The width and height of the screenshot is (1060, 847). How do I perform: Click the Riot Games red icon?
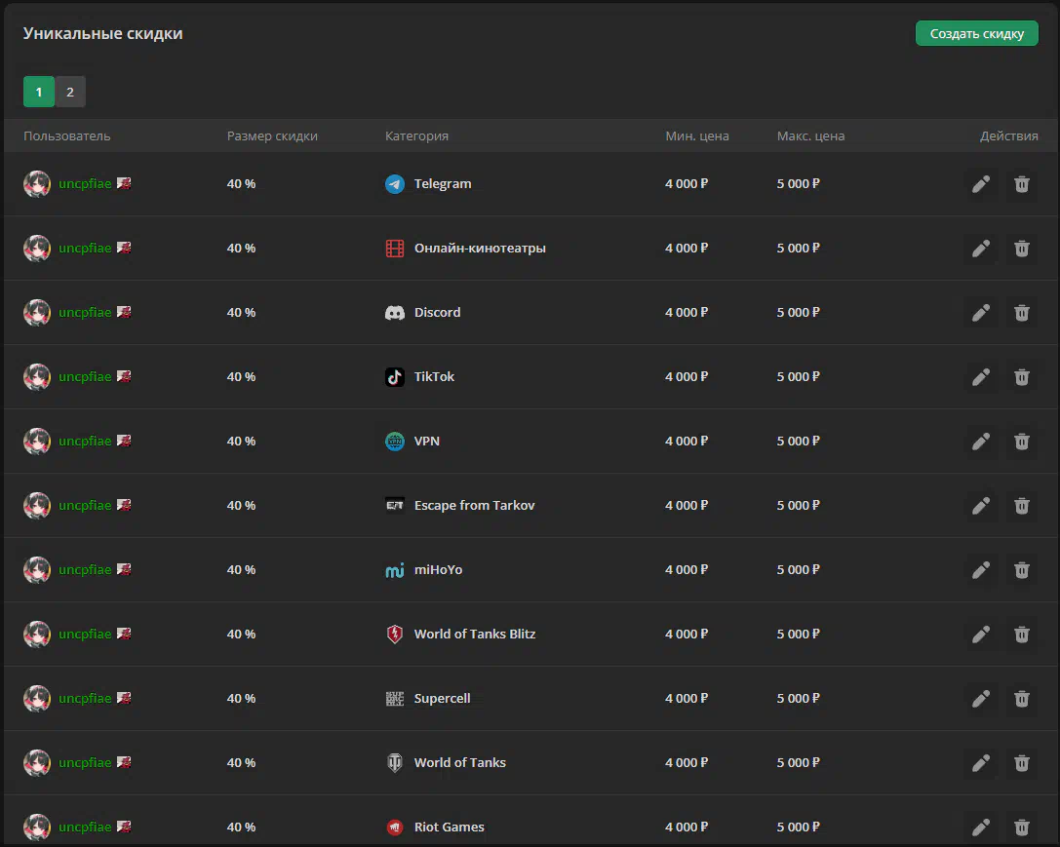[x=395, y=827]
